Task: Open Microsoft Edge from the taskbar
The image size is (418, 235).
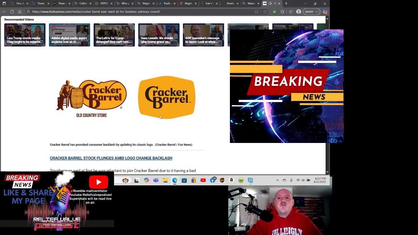Action: pyautogui.click(x=175, y=180)
